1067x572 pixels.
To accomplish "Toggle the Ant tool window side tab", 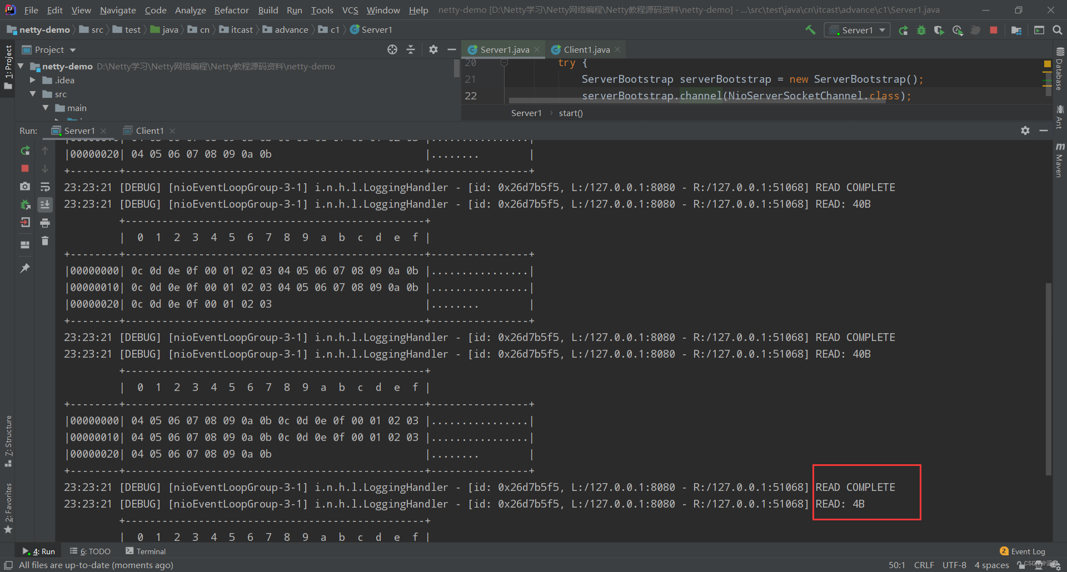I will pos(1060,117).
